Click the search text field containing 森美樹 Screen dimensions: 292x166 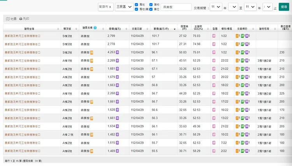[175, 7]
